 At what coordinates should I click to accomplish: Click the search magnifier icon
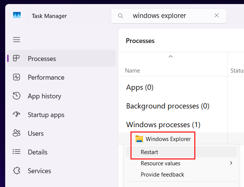click(120, 16)
